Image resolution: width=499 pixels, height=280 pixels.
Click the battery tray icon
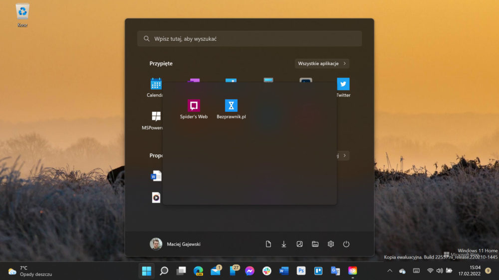449,271
